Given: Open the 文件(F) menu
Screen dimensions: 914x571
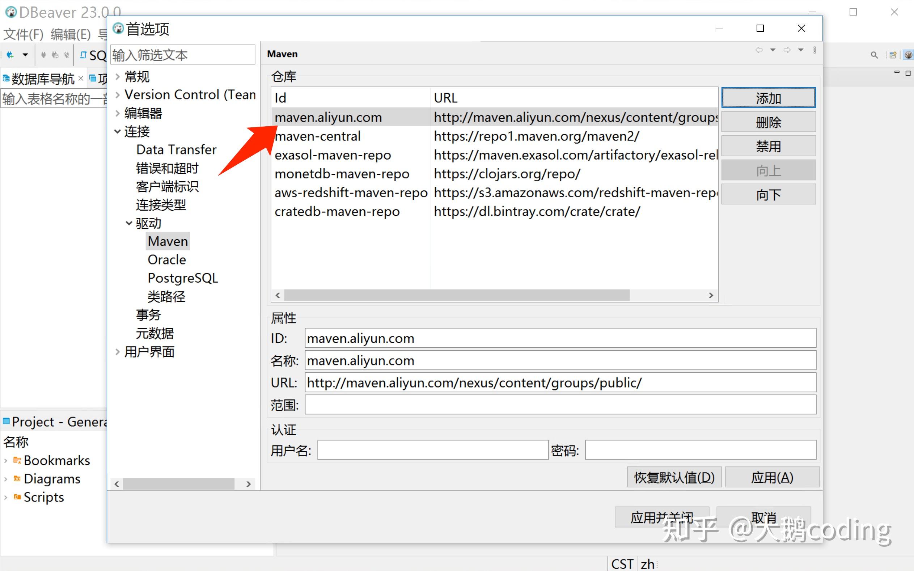Looking at the screenshot, I should (x=24, y=34).
